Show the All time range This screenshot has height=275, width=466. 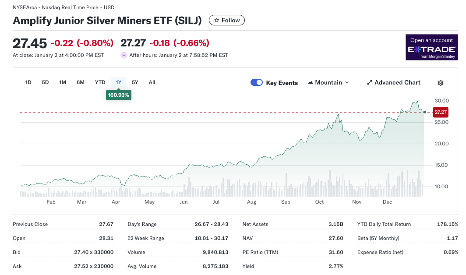click(x=152, y=82)
